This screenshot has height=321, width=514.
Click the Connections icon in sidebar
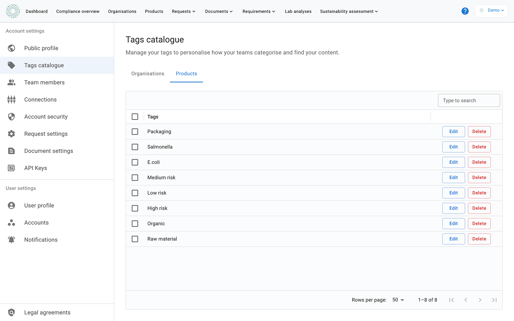11,100
